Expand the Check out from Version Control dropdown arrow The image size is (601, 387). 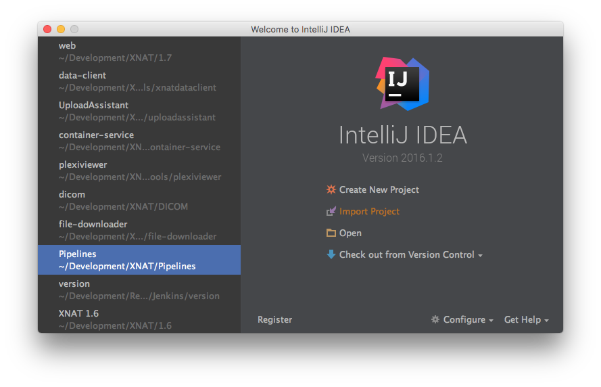click(x=480, y=256)
